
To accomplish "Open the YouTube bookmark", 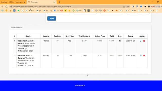I will (62, 11).
